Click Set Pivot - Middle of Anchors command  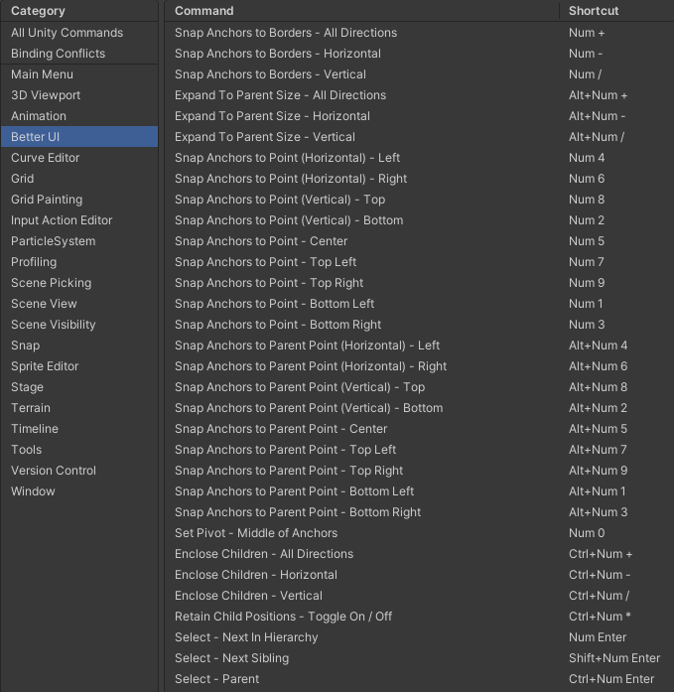pyautogui.click(x=256, y=533)
